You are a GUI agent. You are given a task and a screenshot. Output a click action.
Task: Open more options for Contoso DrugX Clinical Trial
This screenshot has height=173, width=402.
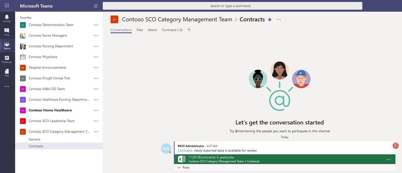click(96, 78)
